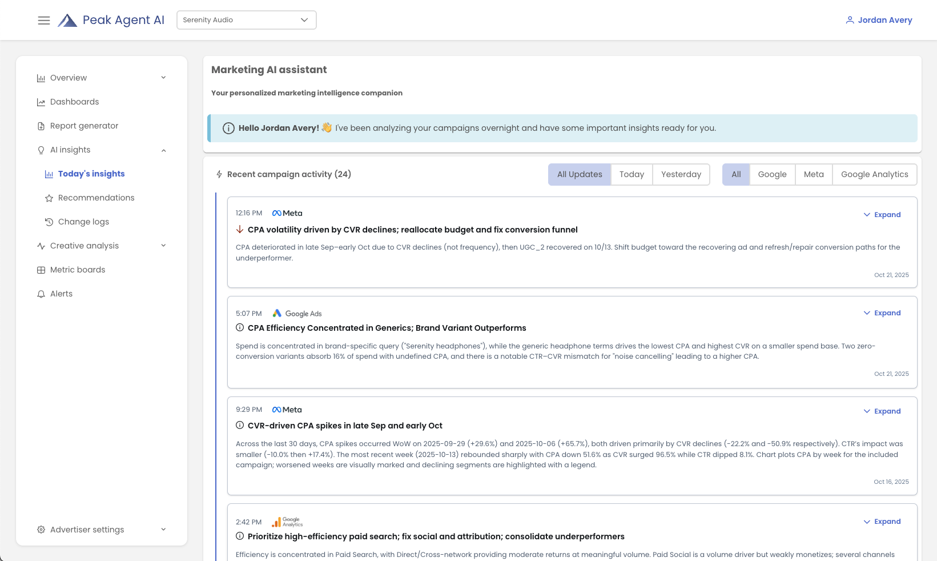Click the AI insights lightbulb icon
The height and width of the screenshot is (561, 937).
click(x=41, y=150)
